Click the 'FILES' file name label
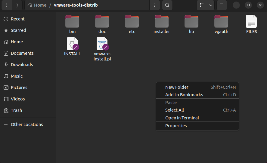Screen dimensions: 267x163 pyautogui.click(x=252, y=32)
